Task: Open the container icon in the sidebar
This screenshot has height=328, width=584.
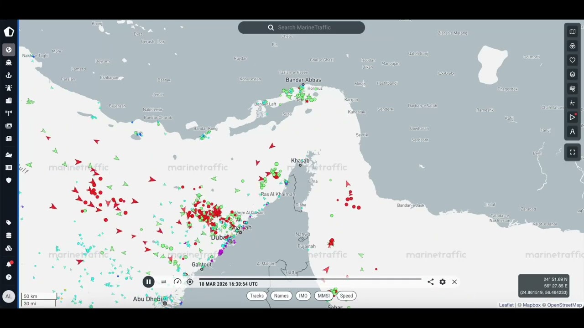Action: pyautogui.click(x=9, y=168)
